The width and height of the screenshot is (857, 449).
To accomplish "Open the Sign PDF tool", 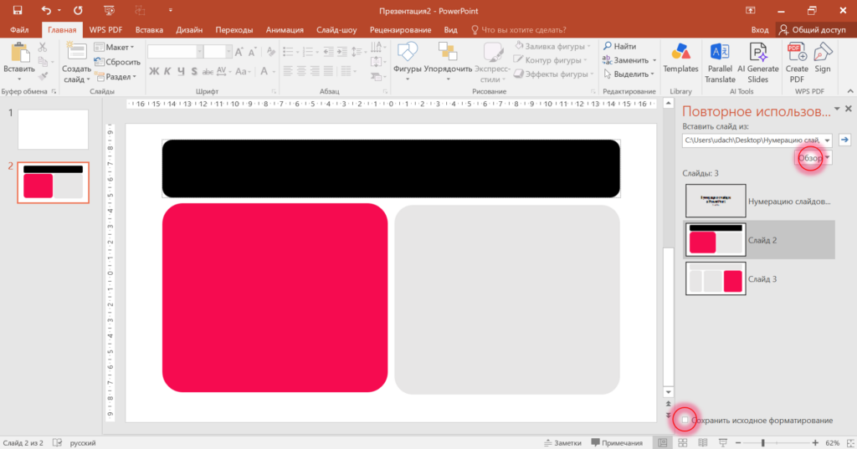I will pyautogui.click(x=823, y=59).
